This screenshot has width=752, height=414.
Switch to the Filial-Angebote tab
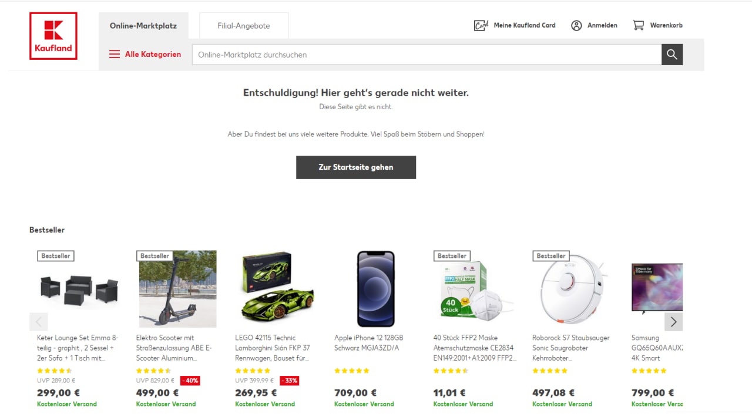point(244,26)
